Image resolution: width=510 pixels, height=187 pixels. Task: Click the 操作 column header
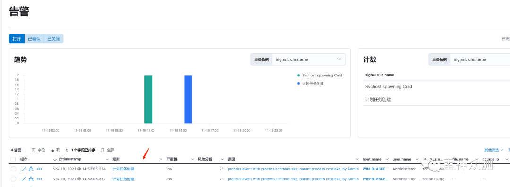[x=24, y=159]
